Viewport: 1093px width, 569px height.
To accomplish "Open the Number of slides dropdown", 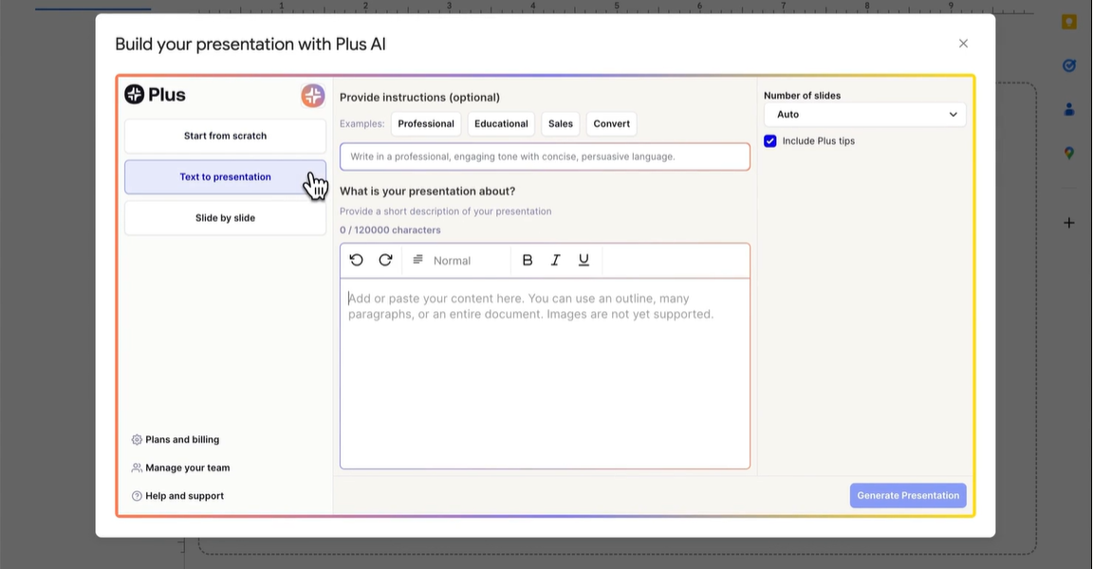I will (864, 114).
